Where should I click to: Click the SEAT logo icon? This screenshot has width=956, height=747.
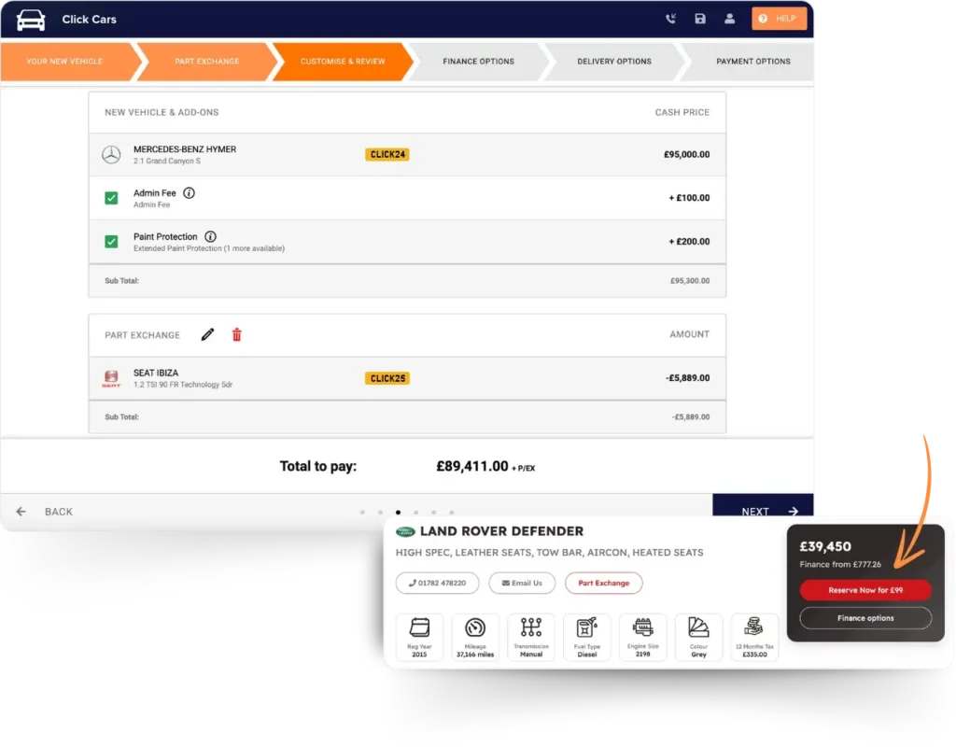click(x=111, y=379)
